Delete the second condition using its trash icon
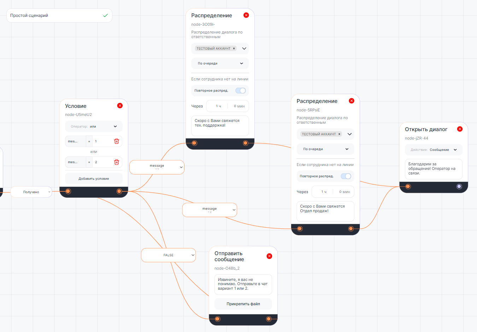Viewport: 477px width, 332px height. tap(117, 162)
